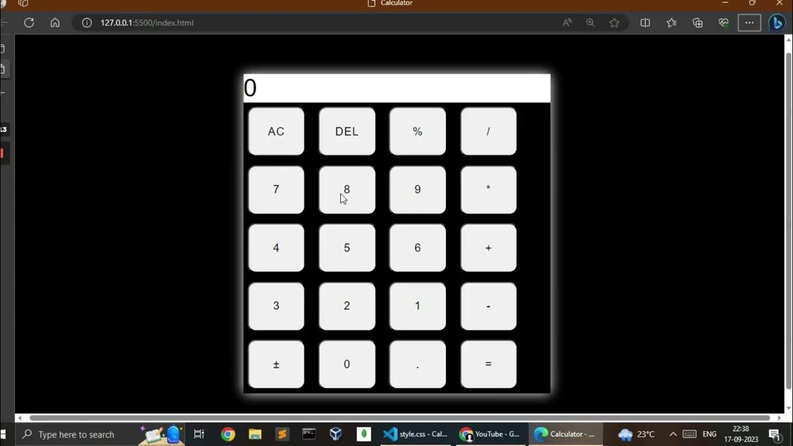Open Sublime Text from taskbar
Image resolution: width=793 pixels, height=446 pixels.
(282, 434)
